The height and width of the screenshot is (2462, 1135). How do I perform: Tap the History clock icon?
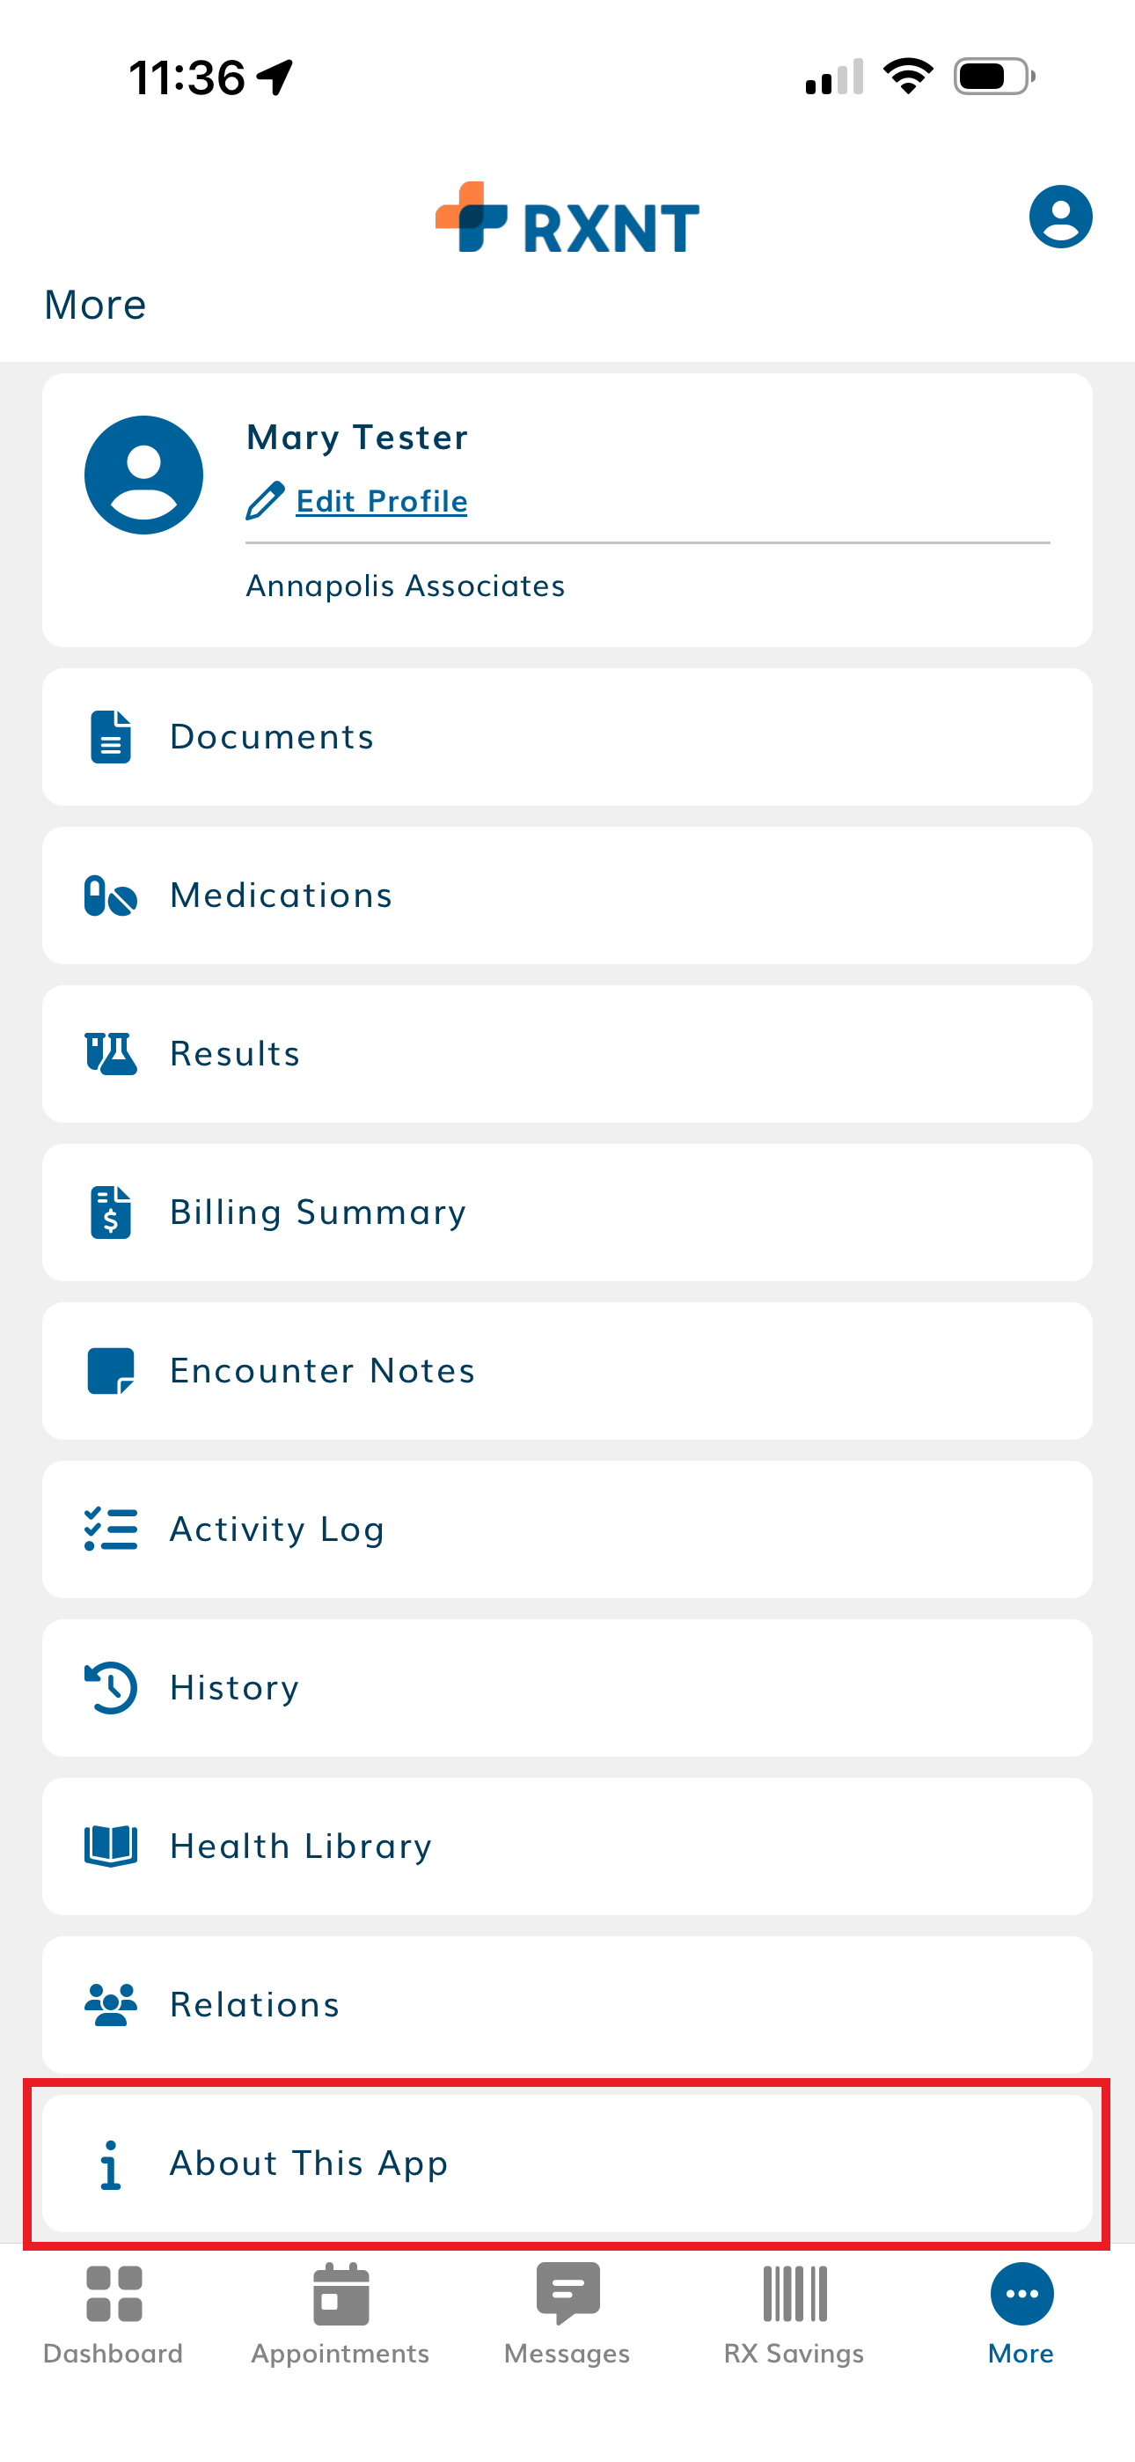(x=111, y=1688)
